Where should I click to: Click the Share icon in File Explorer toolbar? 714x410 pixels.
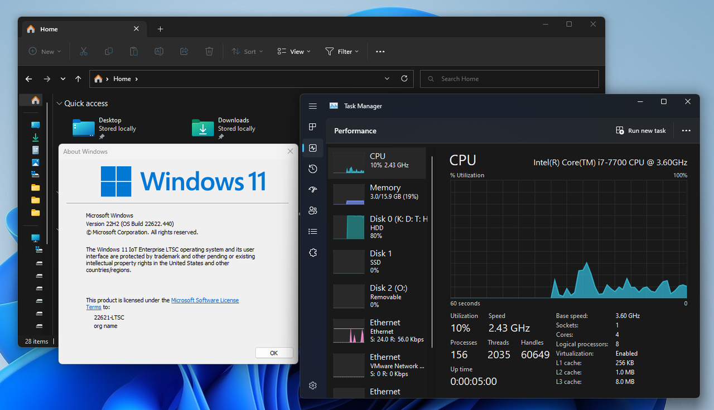click(184, 51)
